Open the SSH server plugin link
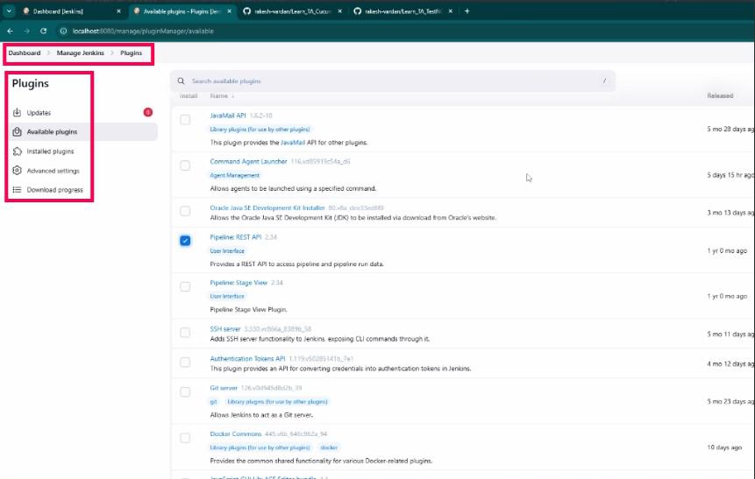The image size is (755, 479). click(x=224, y=329)
